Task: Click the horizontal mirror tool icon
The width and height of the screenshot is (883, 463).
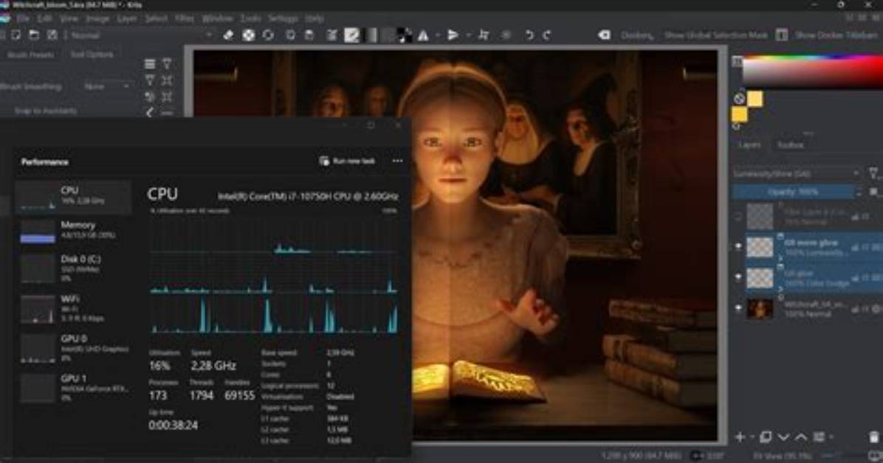Action: tap(423, 35)
